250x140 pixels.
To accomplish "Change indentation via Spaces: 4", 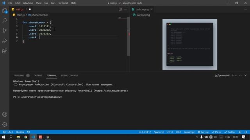I will [x=159, y=132].
